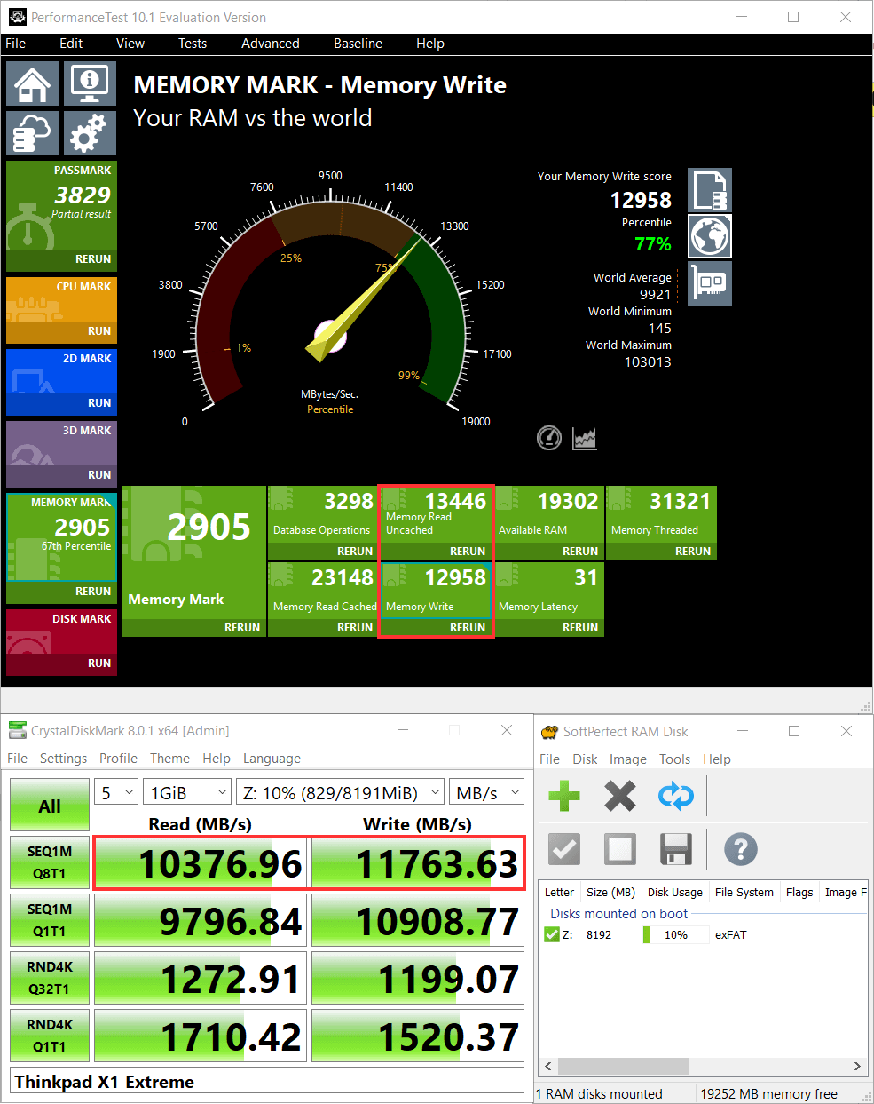Open the 1GiB test size dropdown
The width and height of the screenshot is (874, 1104).
click(x=187, y=792)
